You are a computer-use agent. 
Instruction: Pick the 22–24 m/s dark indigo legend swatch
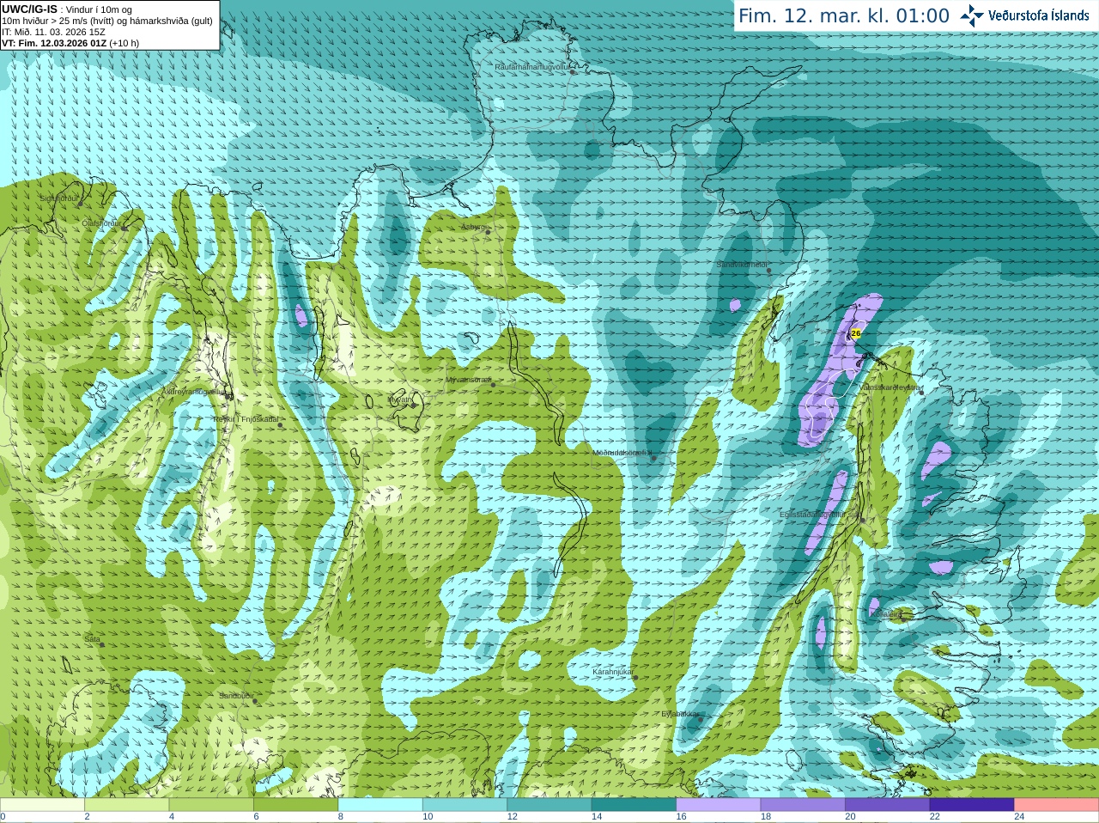click(x=972, y=805)
